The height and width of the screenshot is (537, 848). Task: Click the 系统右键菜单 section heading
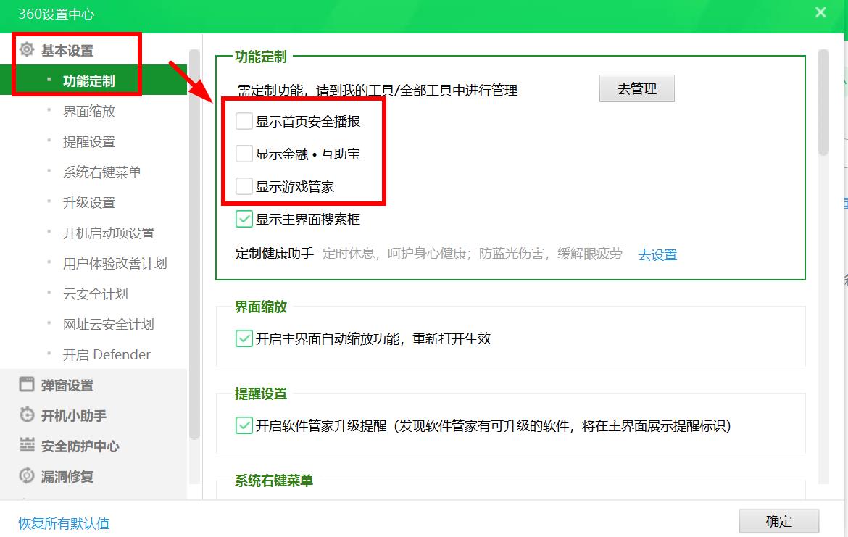(x=274, y=480)
